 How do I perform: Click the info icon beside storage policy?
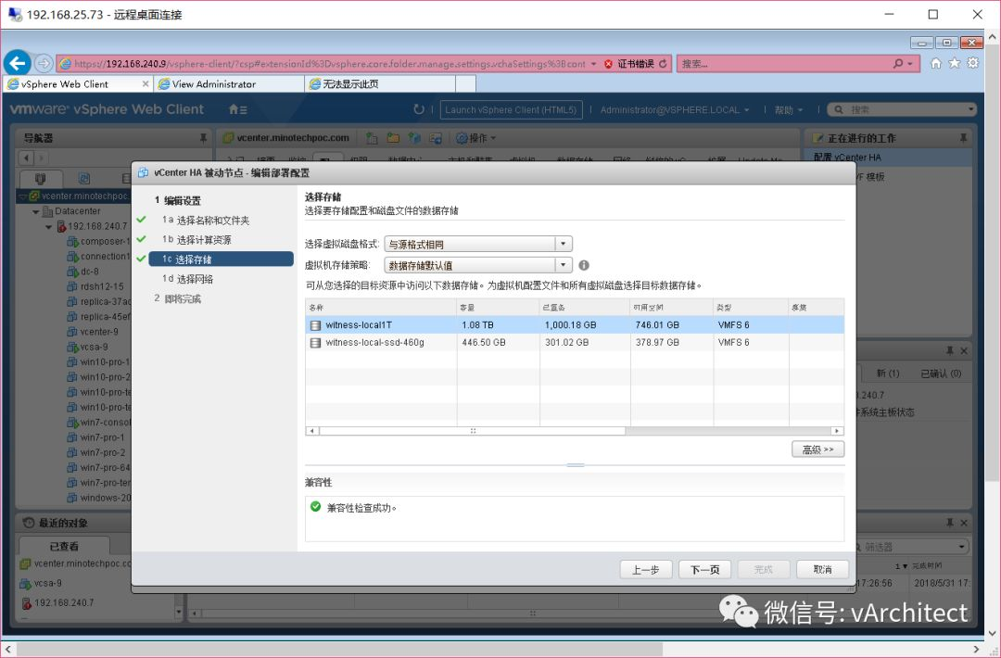(x=584, y=265)
